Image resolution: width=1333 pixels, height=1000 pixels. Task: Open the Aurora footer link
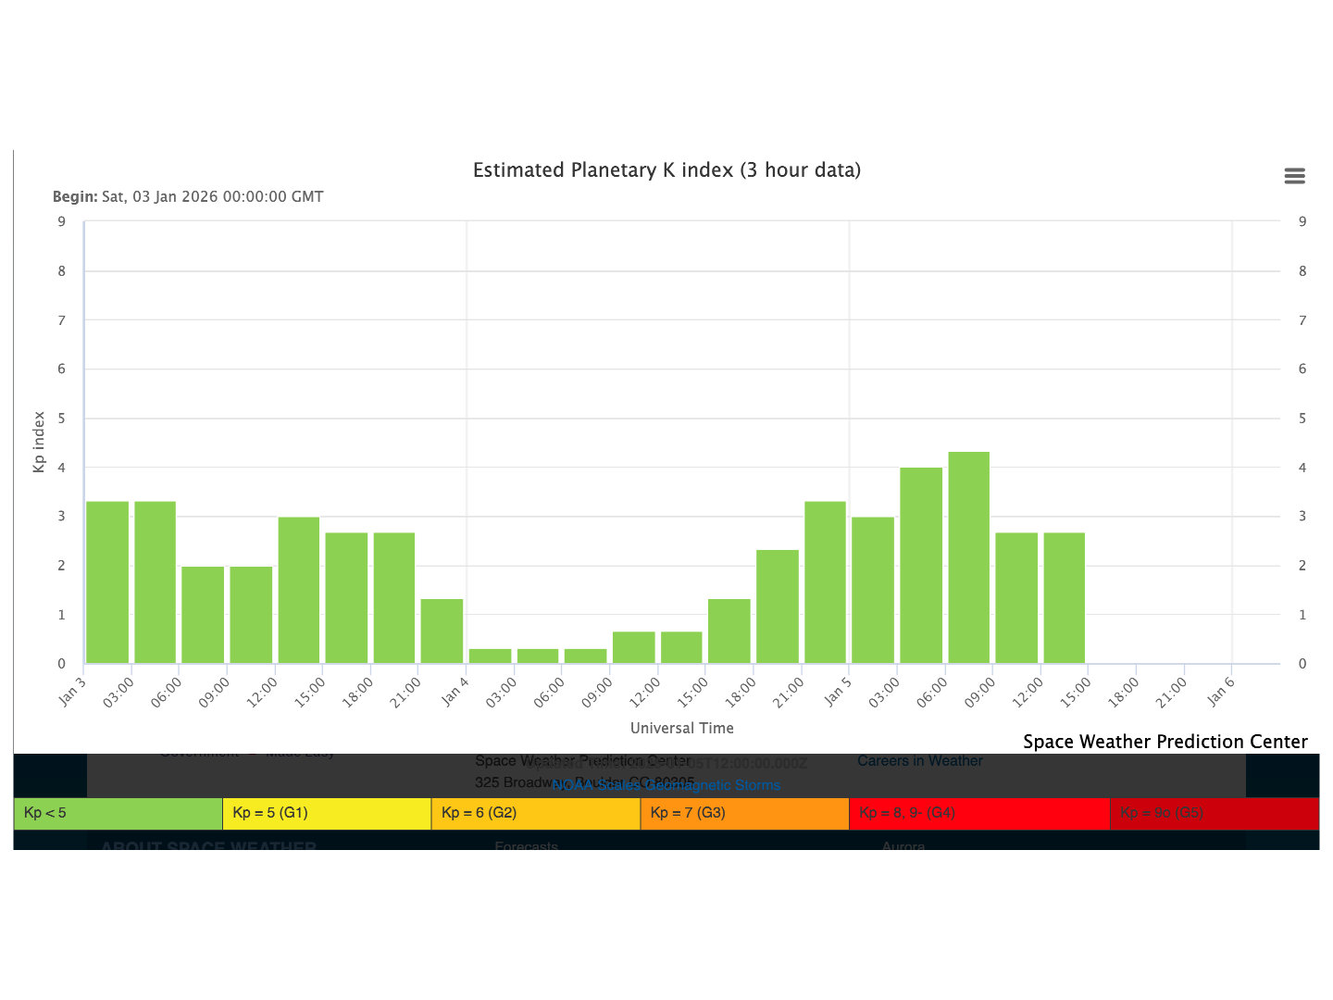click(903, 844)
